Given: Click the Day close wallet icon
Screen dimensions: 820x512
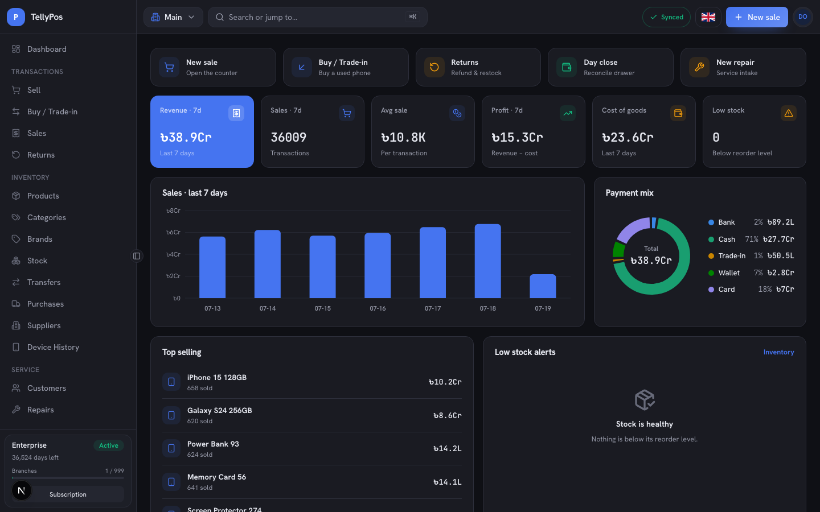Looking at the screenshot, I should [x=567, y=67].
